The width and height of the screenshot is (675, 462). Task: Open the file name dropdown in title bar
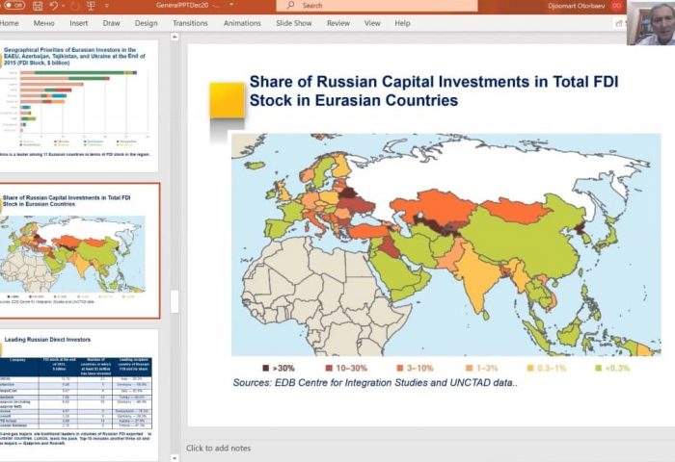(231, 6)
